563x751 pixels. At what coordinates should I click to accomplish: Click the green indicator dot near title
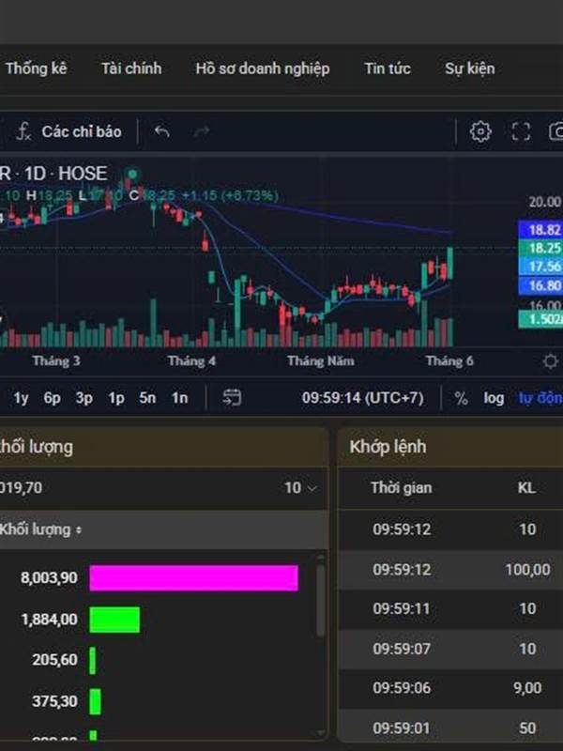[132, 174]
